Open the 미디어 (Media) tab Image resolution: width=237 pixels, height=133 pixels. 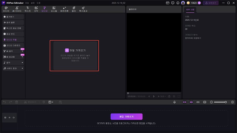click(x=6, y=9)
